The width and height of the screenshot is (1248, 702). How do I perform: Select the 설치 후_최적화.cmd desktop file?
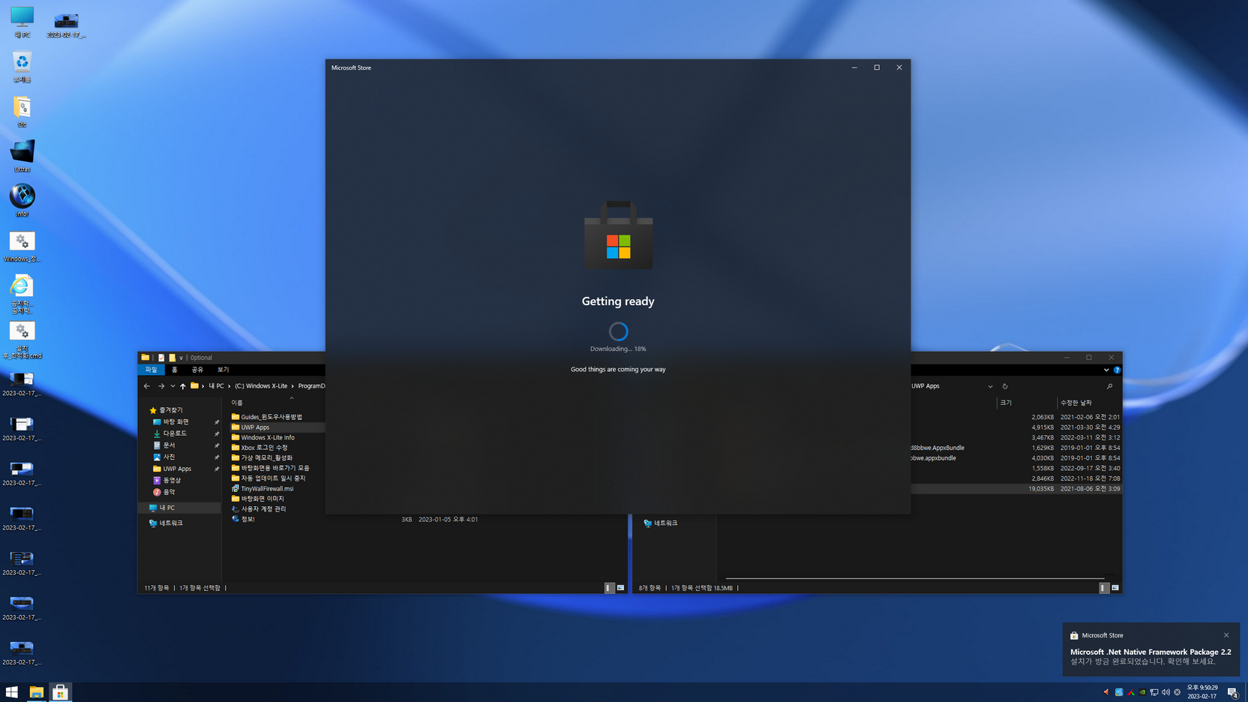(x=22, y=340)
